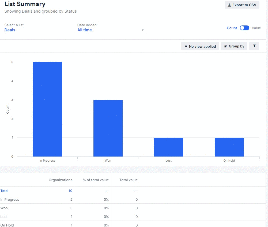Click the Lost bar in the chart

click(x=168, y=147)
